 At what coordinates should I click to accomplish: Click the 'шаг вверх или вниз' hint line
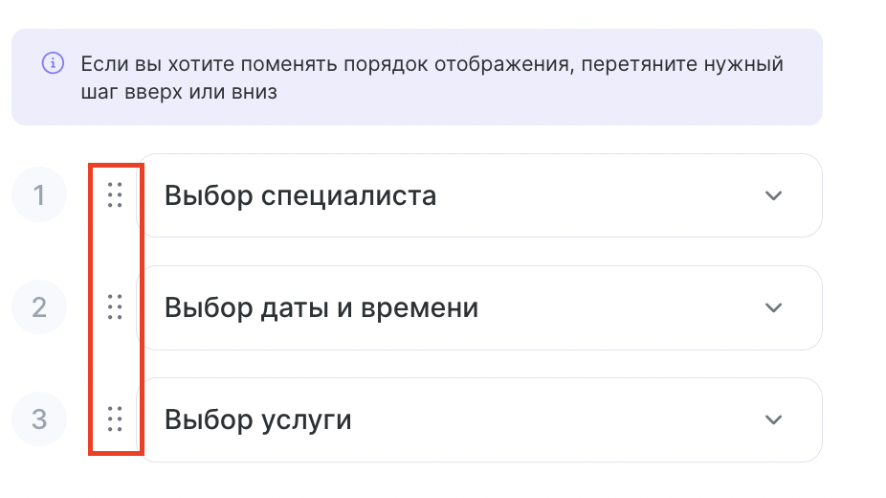pyautogui.click(x=179, y=92)
